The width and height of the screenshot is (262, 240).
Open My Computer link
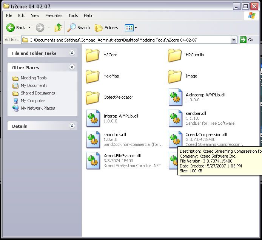[x=33, y=101]
